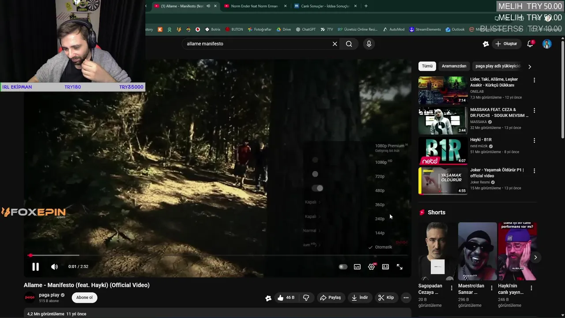Clear the search box text

(335, 44)
